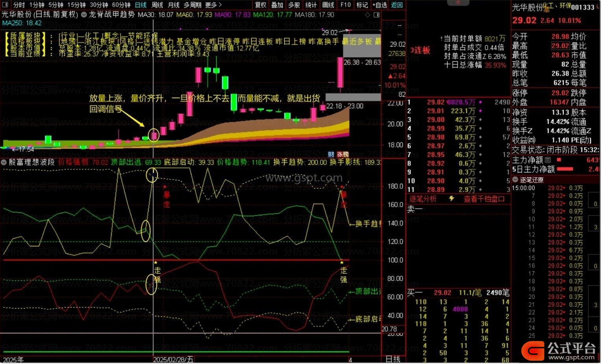Click the MA120: 17.77 indicator label
The image size is (602, 364).
(x=272, y=15)
